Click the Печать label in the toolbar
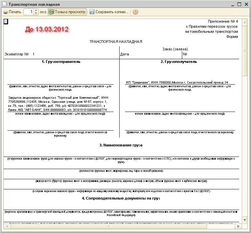 (x=15, y=12)
